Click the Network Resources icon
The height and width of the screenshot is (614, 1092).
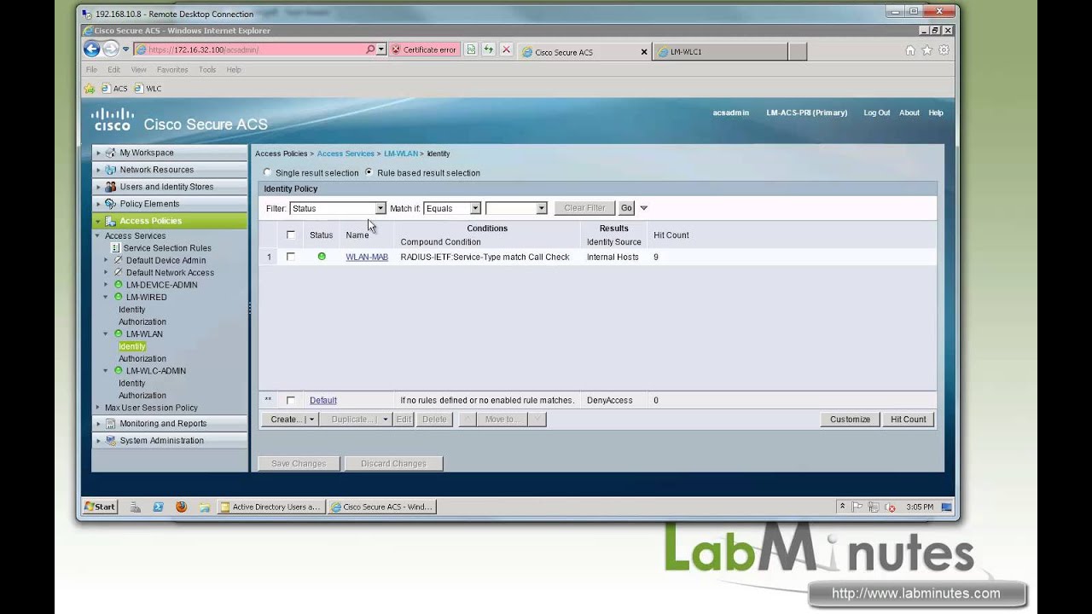click(x=111, y=170)
